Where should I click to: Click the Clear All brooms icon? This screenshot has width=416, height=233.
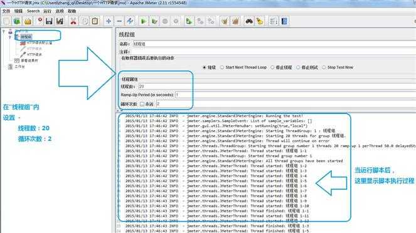point(235,21)
